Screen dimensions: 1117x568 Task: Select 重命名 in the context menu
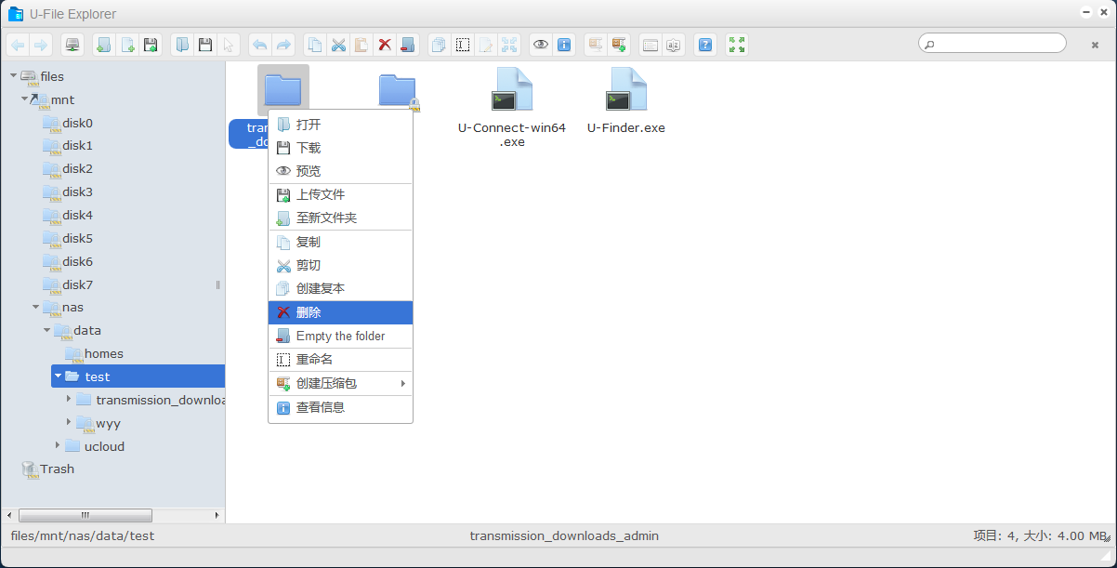pos(340,360)
